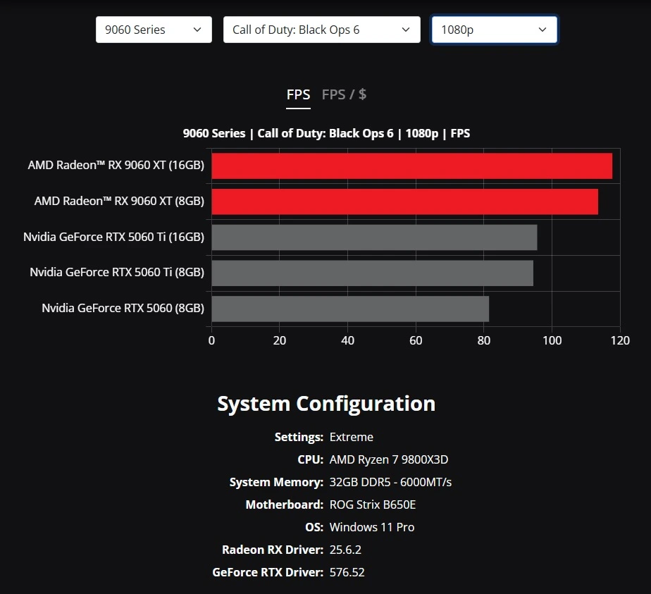Switch to the FPS / $ tab
651x594 pixels.
[x=344, y=94]
